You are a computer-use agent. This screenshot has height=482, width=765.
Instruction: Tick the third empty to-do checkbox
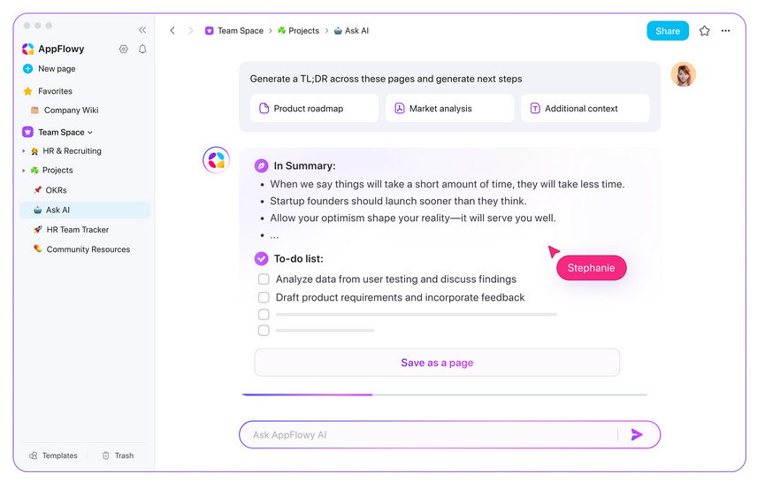[264, 315]
